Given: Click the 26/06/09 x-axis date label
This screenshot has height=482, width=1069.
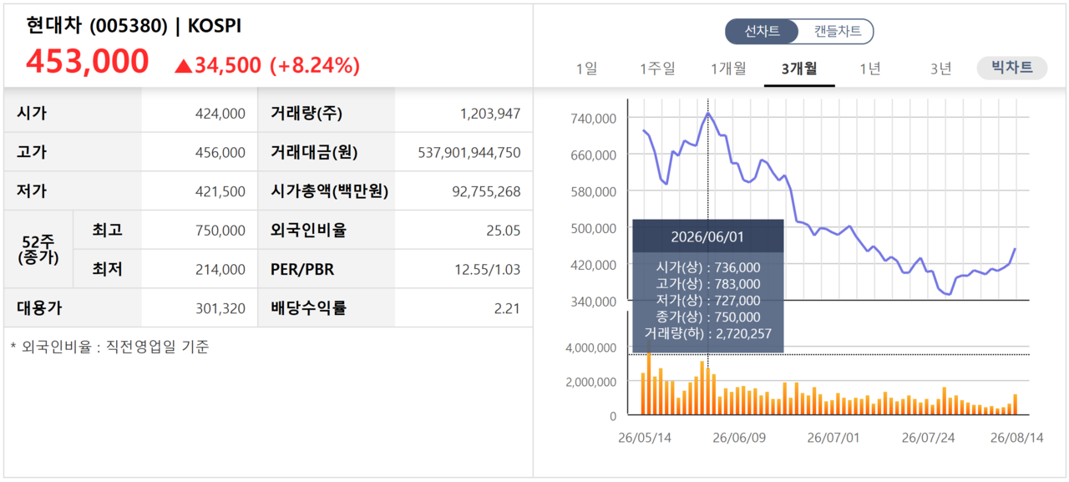Looking at the screenshot, I should pos(738,438).
